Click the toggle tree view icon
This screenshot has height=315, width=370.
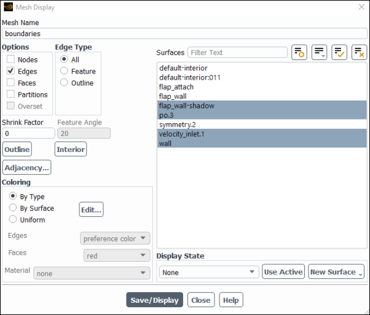coord(299,52)
